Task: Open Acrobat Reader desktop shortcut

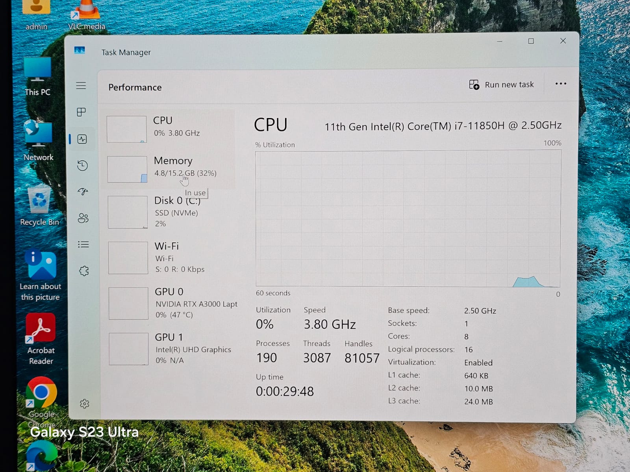Action: (x=41, y=339)
